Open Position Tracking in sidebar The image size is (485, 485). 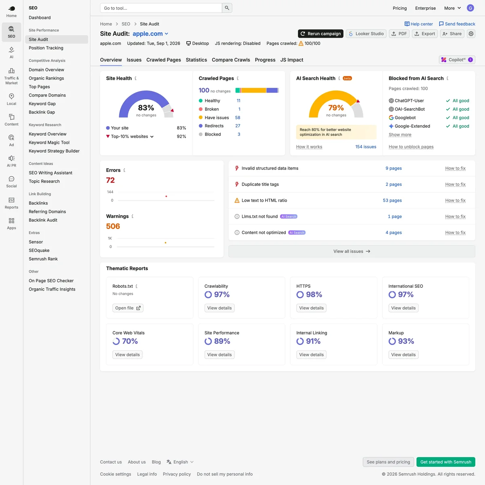(x=46, y=48)
